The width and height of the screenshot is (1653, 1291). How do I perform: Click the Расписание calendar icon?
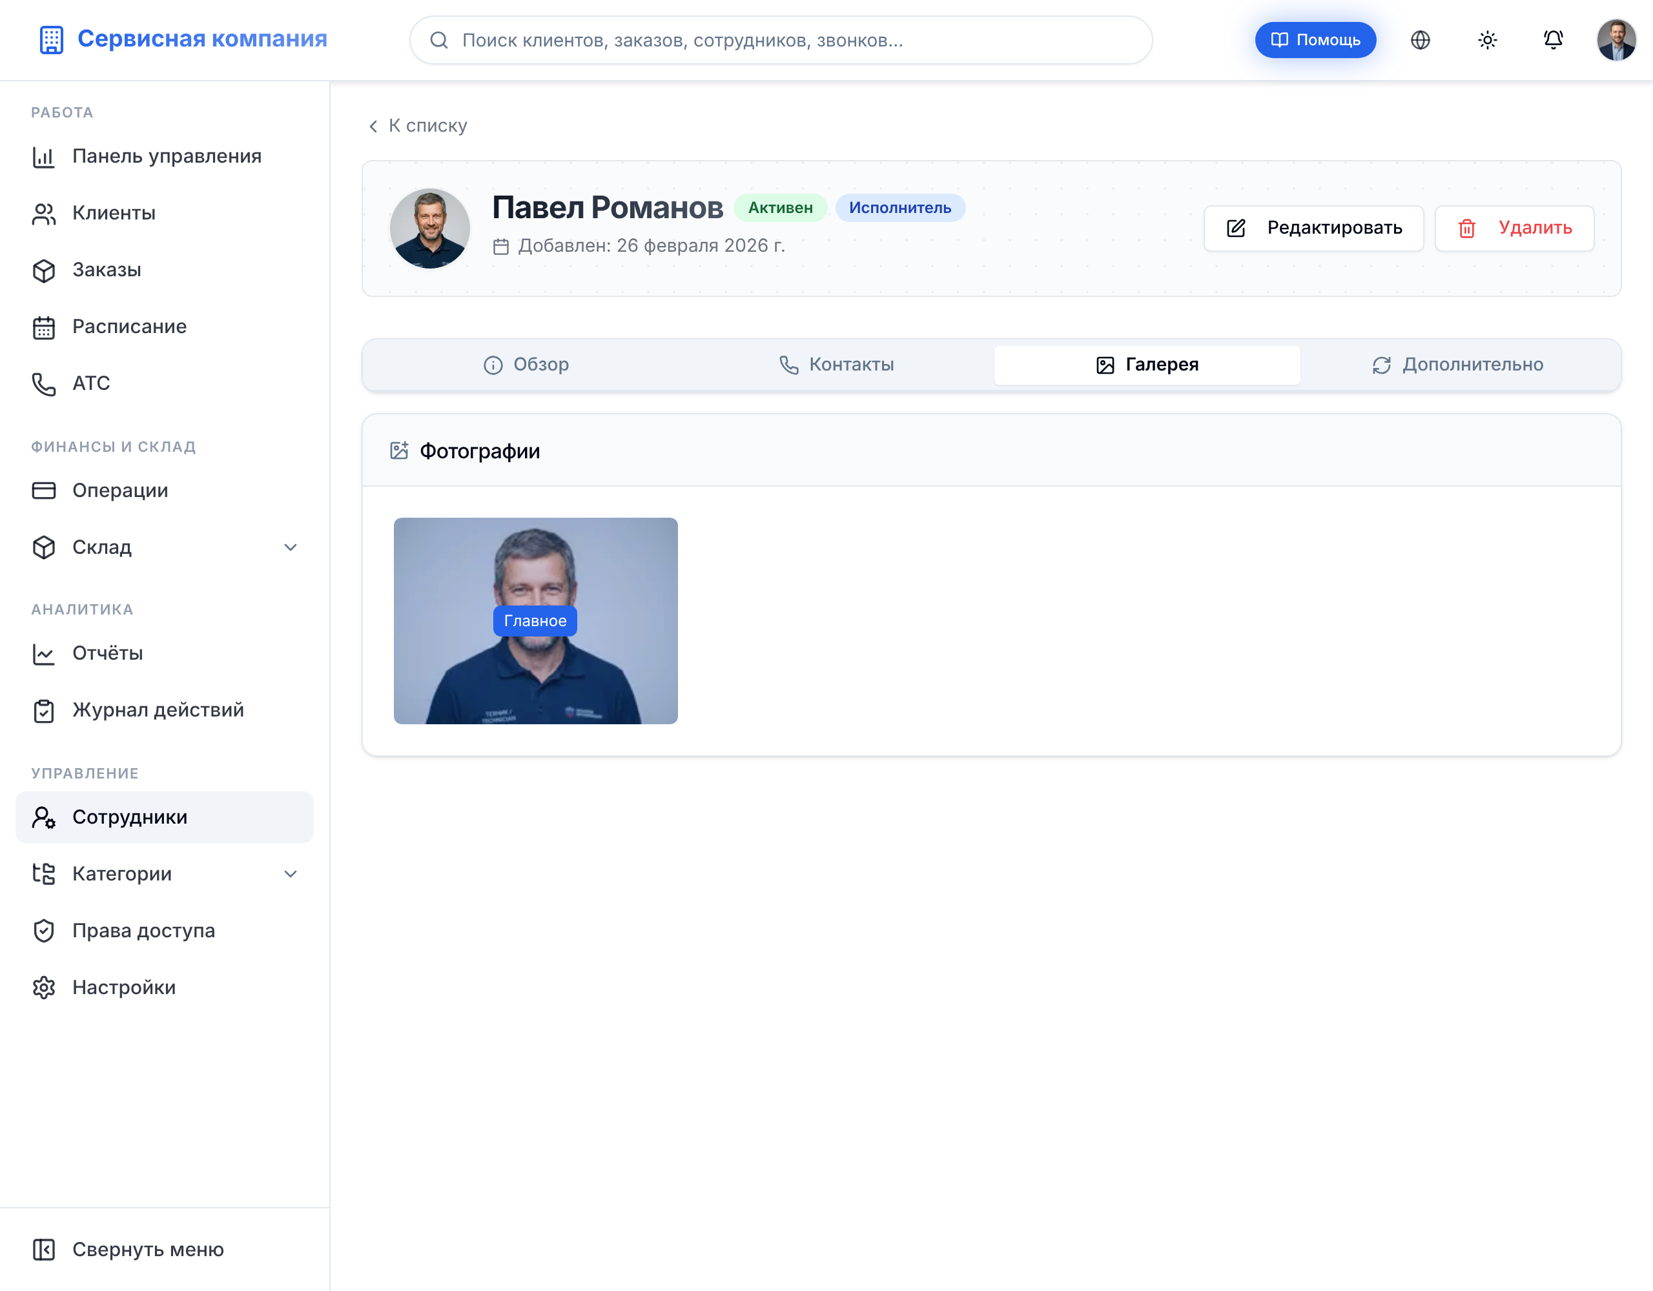(44, 327)
